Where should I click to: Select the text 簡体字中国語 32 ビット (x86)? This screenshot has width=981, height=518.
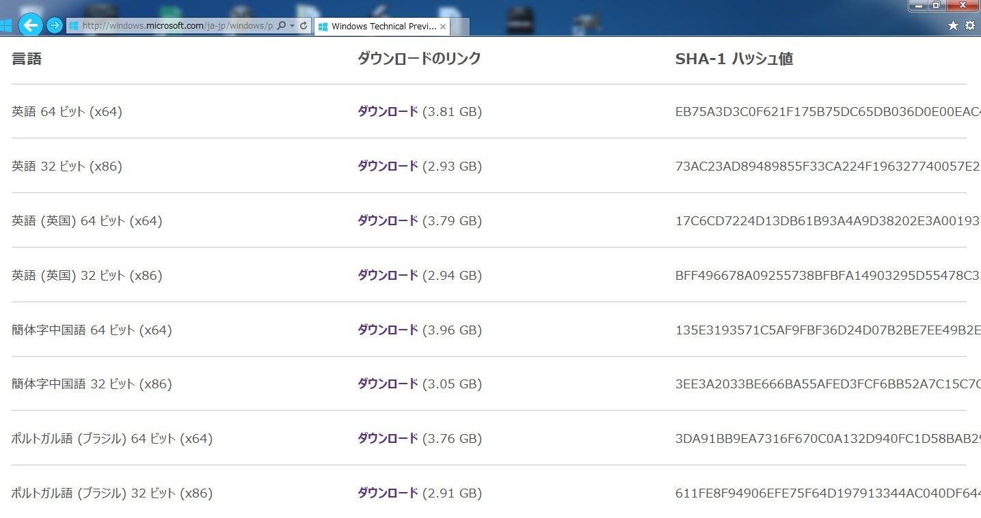click(x=92, y=384)
